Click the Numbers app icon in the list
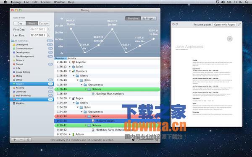This screenshot has width=252, height=157. 73,71
